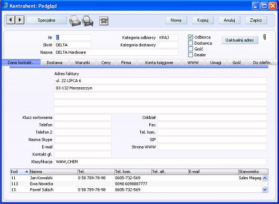Go to the previous record arrow
Image resolution: width=279 pixels, height=204 pixels.
(x=11, y=19)
